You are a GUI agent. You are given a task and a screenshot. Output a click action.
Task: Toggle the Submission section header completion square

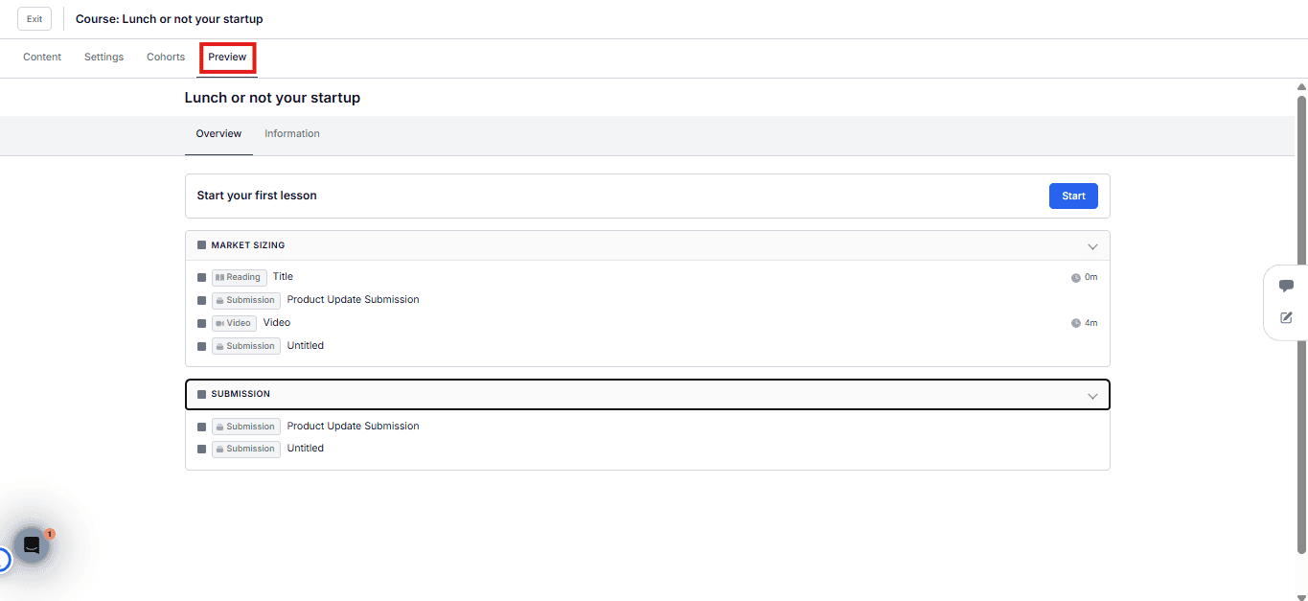[201, 394]
